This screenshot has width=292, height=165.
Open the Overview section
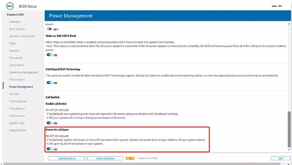[15, 22]
